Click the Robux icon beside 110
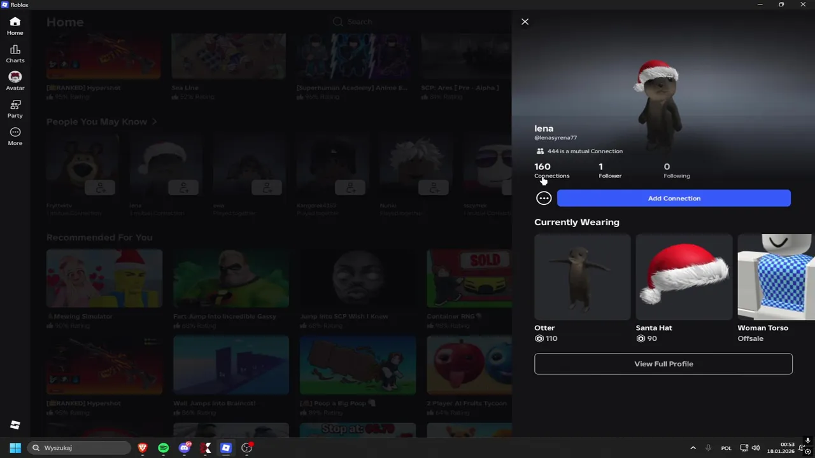 click(539, 338)
